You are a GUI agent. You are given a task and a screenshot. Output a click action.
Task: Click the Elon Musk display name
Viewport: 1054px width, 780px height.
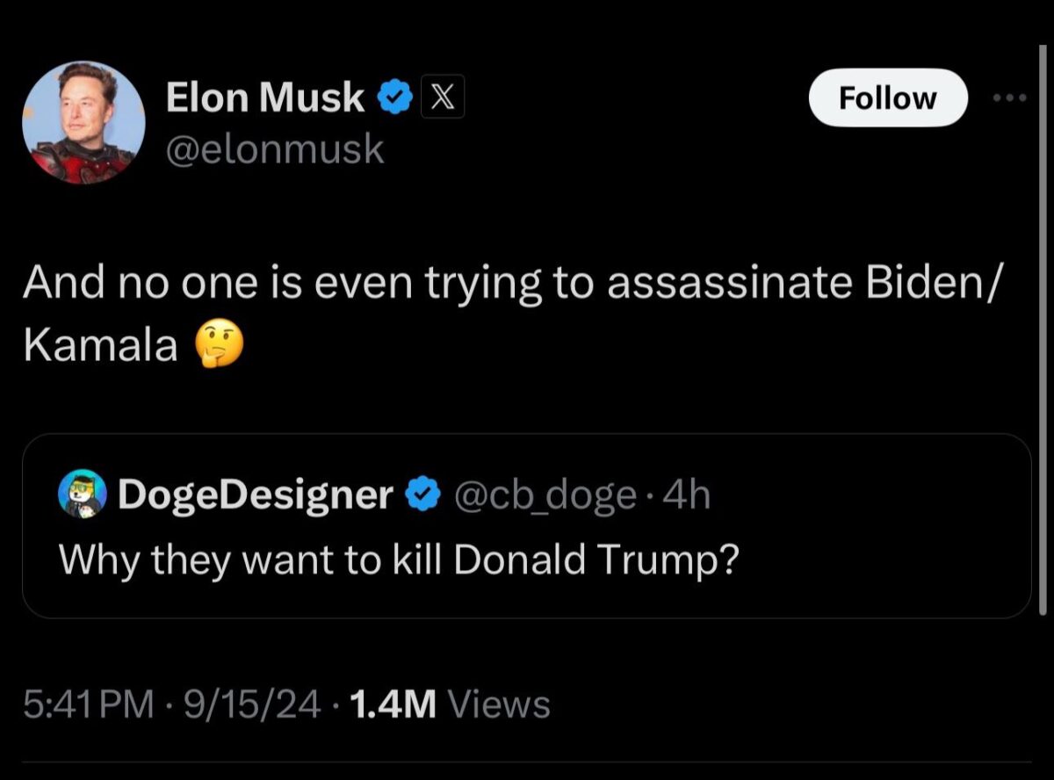click(265, 97)
